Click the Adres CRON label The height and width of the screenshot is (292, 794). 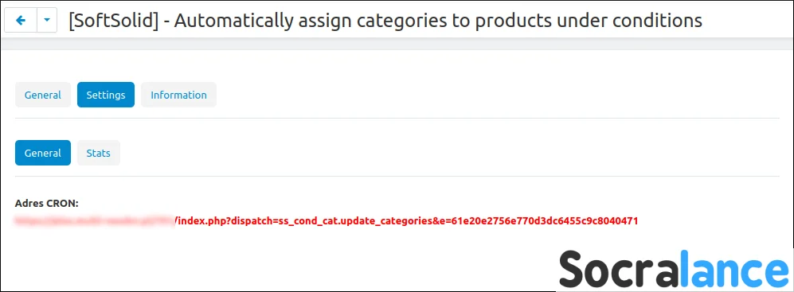(x=46, y=204)
